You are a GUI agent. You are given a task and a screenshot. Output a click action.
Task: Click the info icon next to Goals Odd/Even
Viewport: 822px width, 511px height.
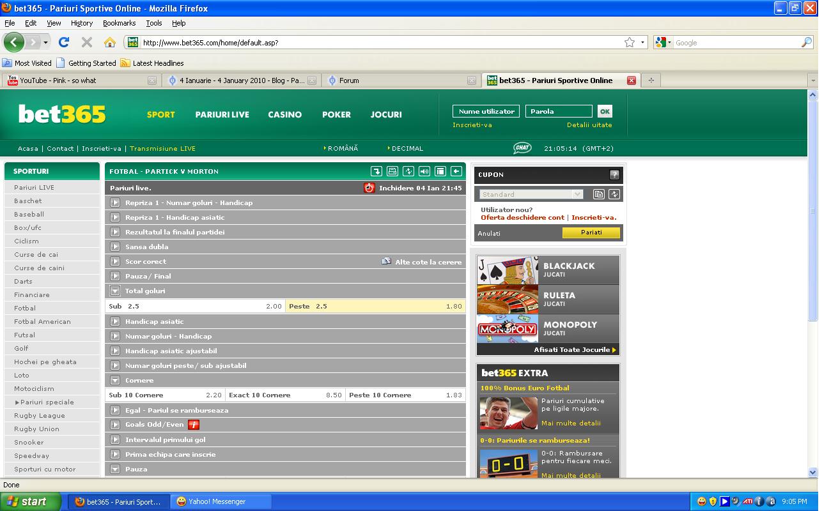pyautogui.click(x=194, y=425)
